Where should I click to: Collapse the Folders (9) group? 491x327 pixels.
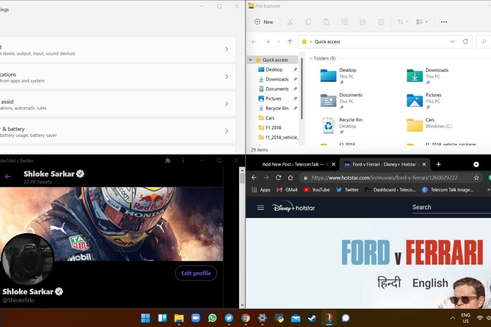311,58
